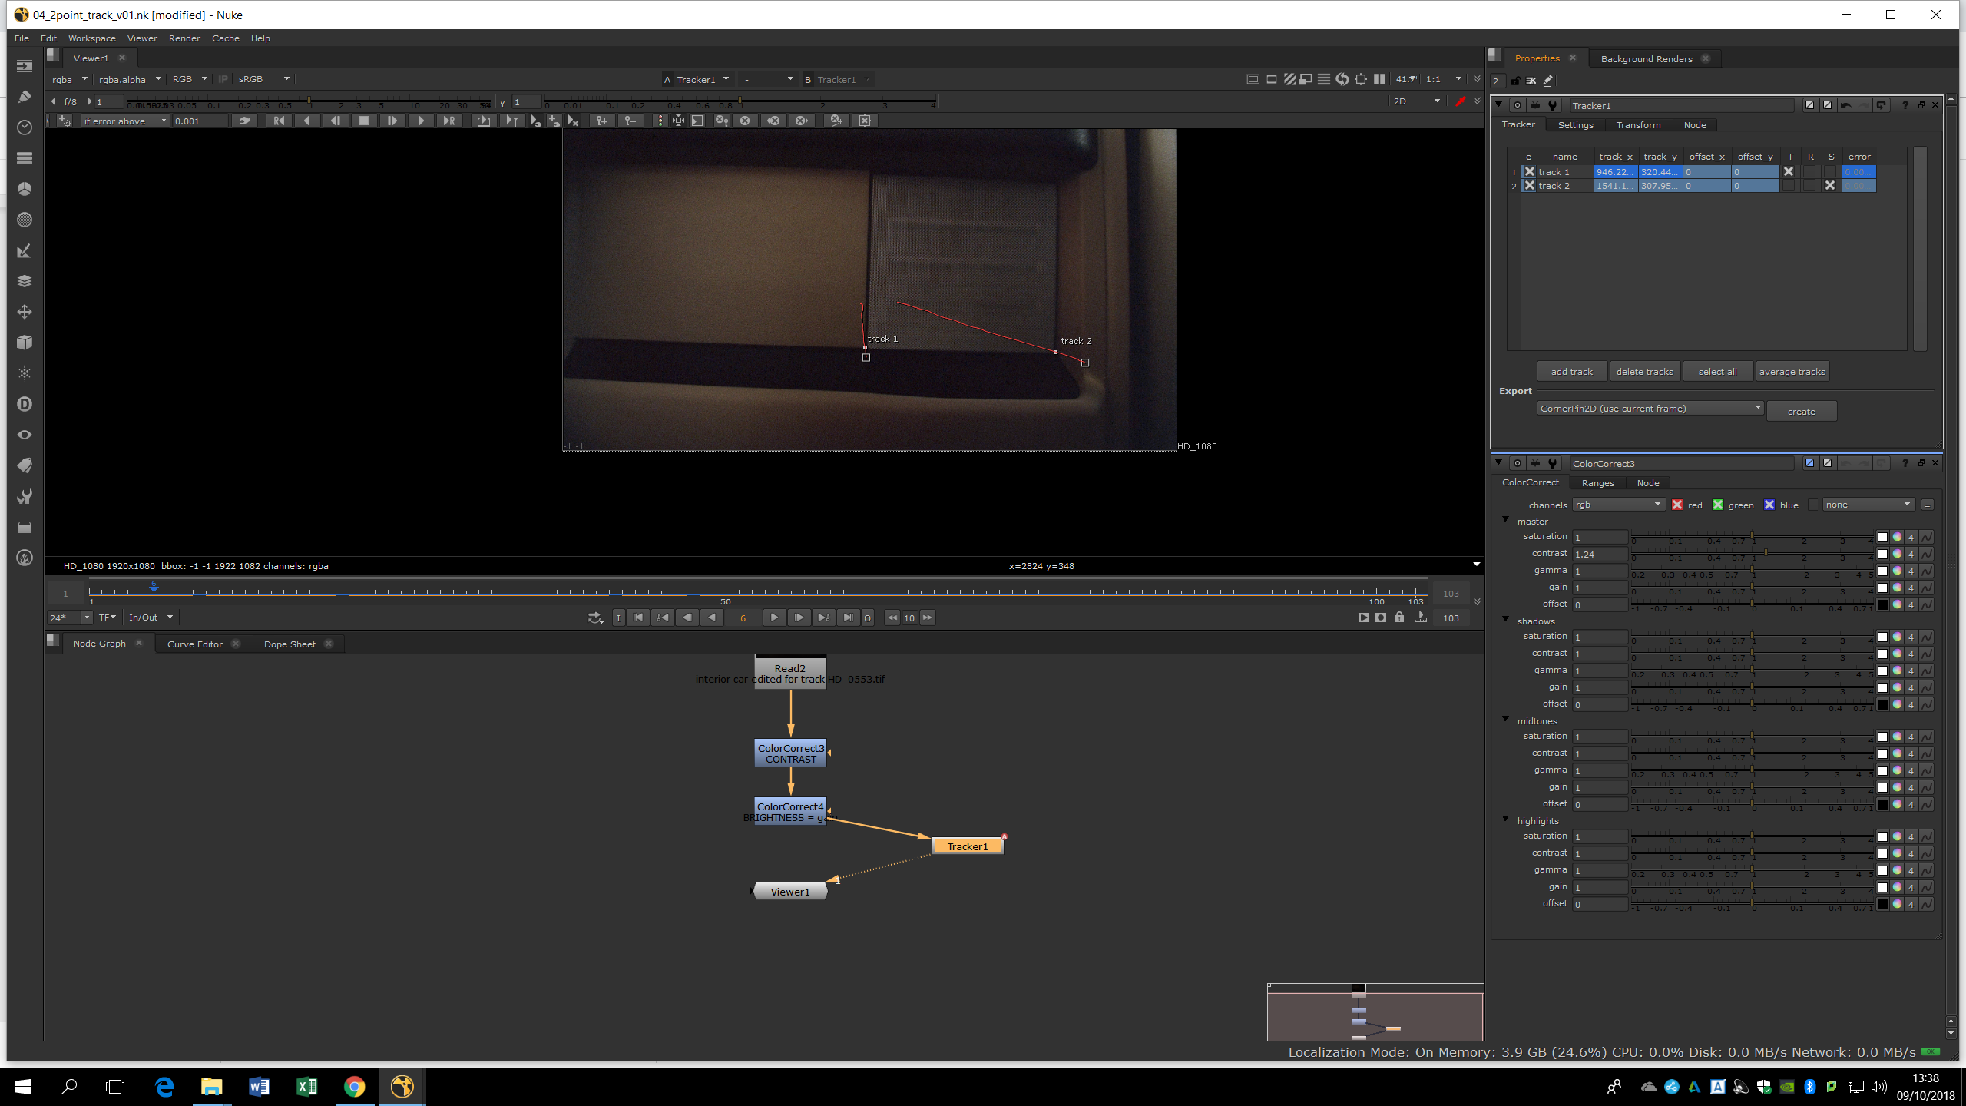Screen dimensions: 1966x1106
Task: Open the sRGB viewer colorspace dropdown
Action: click(x=263, y=79)
